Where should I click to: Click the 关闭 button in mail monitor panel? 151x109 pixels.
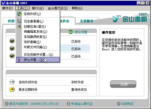pos(123,84)
